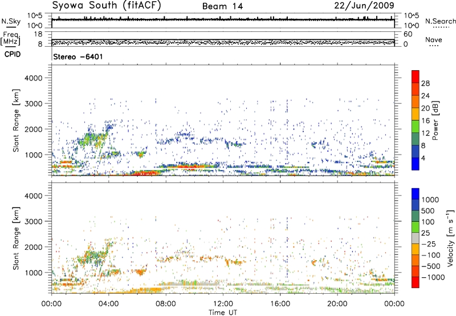Select the -25 label on Velocity colorbar

(429, 244)
